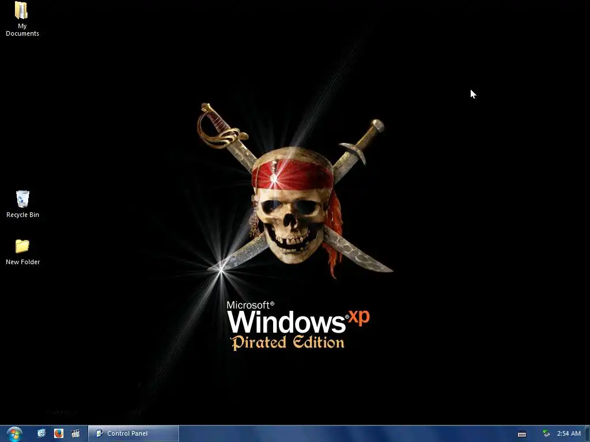Click the show desktop strip beside clock
This screenshot has height=442, width=590.
(587, 434)
